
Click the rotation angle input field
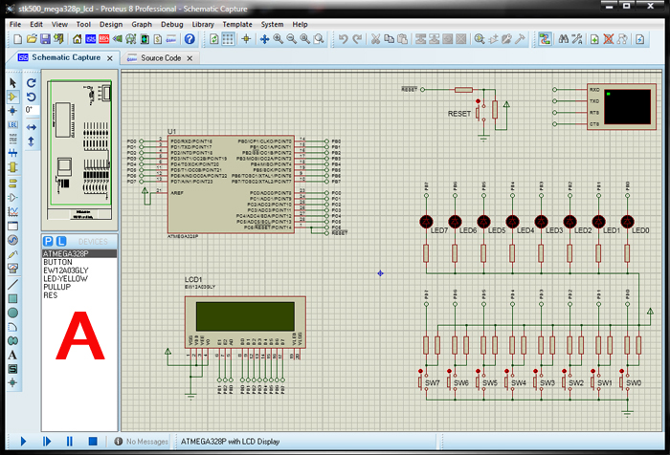pyautogui.click(x=32, y=110)
